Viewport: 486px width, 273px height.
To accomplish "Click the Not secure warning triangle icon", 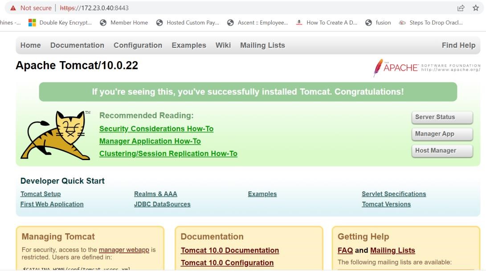I will (13, 8).
